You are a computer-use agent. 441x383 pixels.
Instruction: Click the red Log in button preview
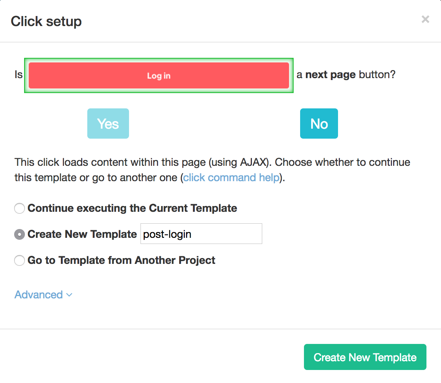pos(158,76)
